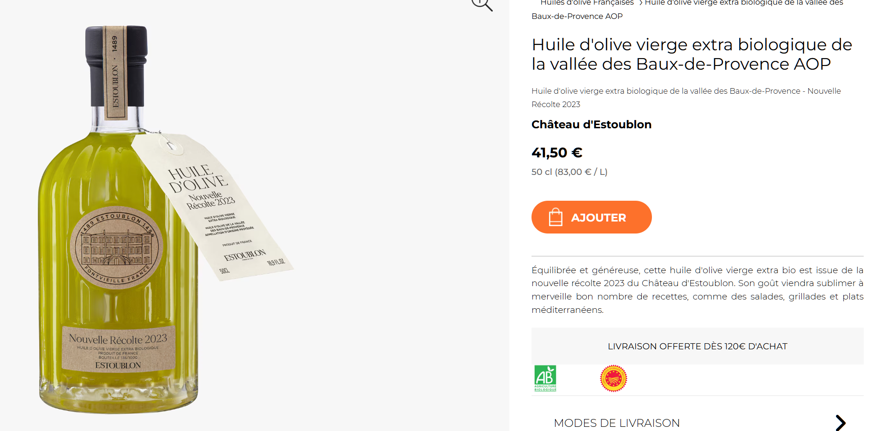
Task: Expand Modes de livraison with chevron arrow
Action: point(841,423)
